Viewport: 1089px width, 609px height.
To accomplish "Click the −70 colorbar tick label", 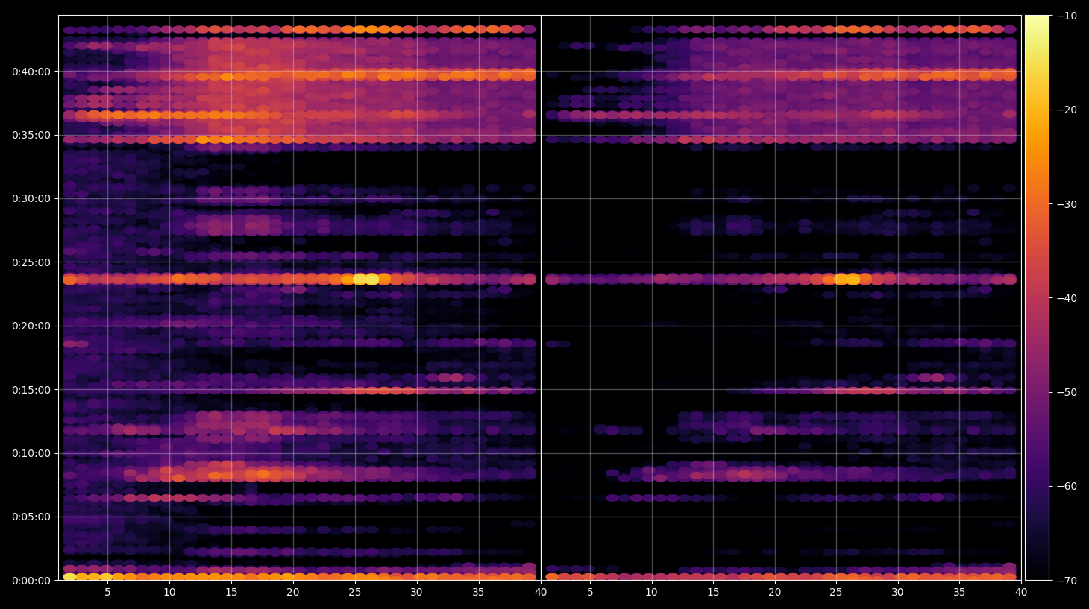I will click(x=1067, y=580).
